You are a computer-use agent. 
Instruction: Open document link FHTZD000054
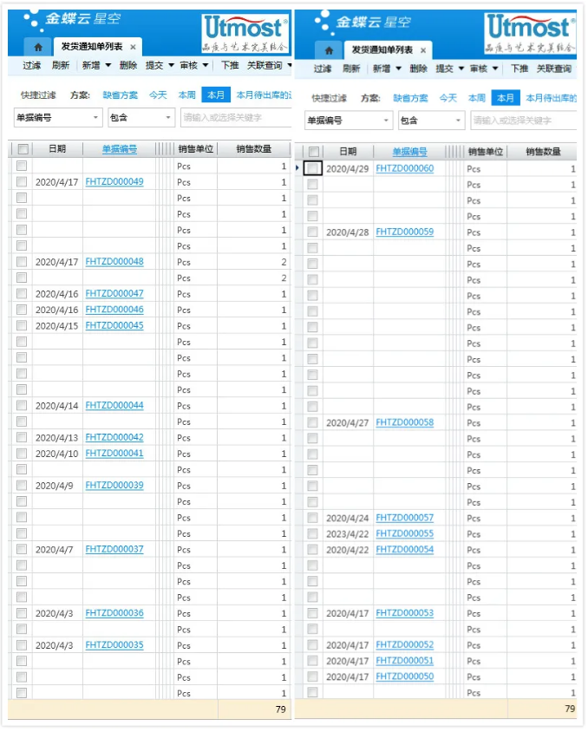tap(405, 550)
